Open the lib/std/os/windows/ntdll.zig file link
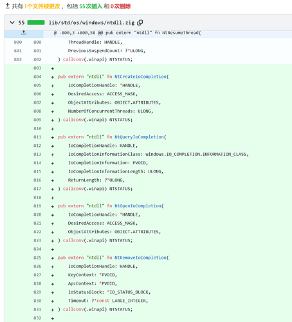The height and width of the screenshot is (322, 292). [x=91, y=23]
